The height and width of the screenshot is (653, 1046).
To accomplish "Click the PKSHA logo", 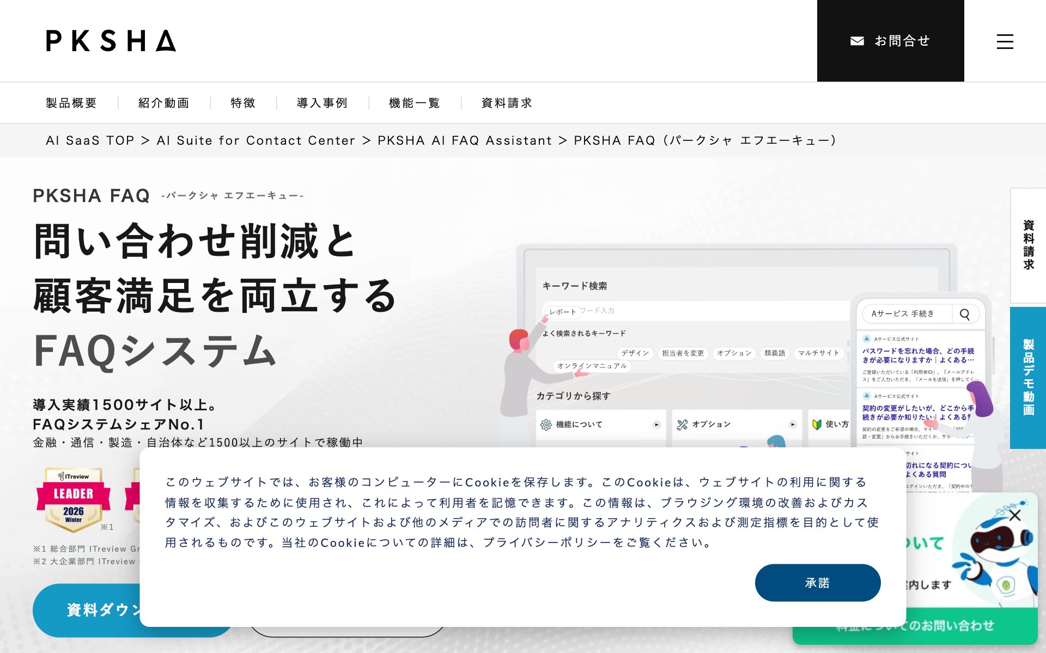I will 111,41.
